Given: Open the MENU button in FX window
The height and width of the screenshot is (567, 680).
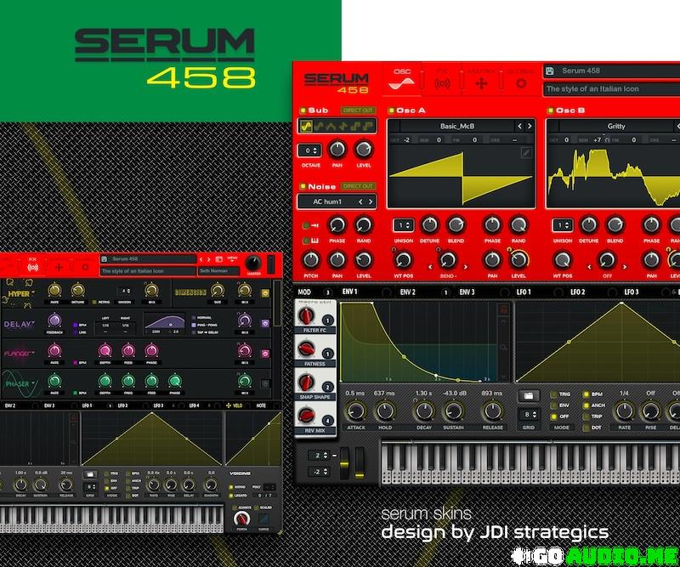Looking at the screenshot, I should coord(232,259).
